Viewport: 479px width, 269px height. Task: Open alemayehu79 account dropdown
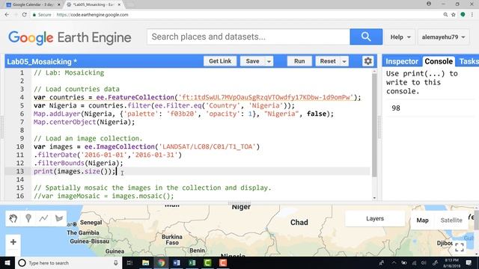pyautogui.click(x=443, y=37)
